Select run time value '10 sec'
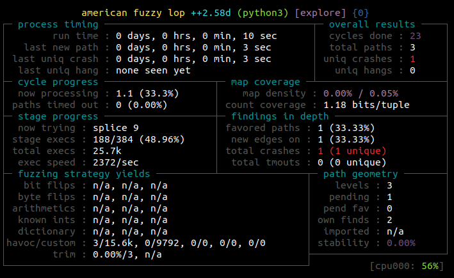 click(260, 36)
